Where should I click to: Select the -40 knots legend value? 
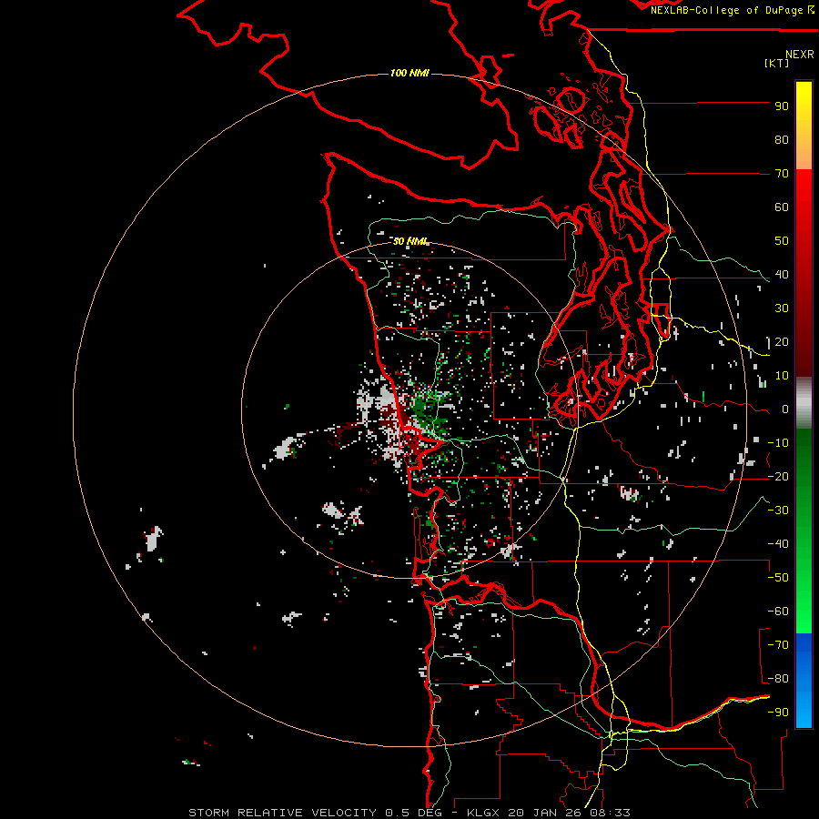[x=778, y=544]
